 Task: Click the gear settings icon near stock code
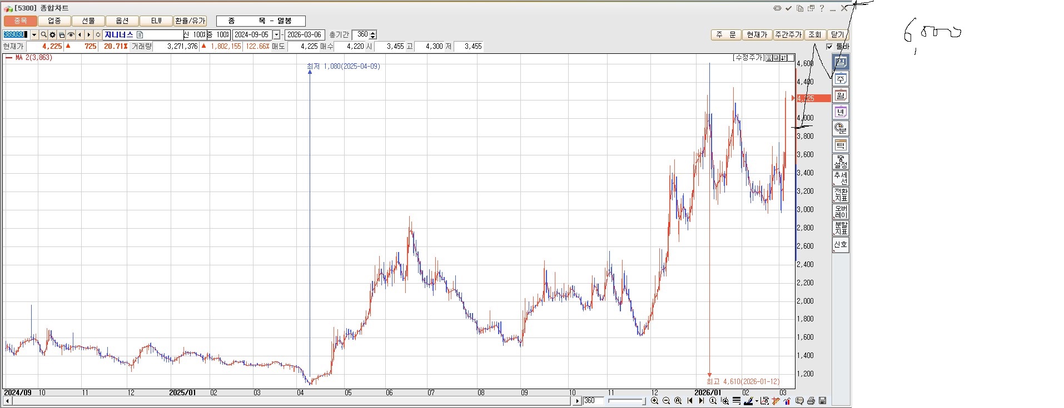(52, 34)
